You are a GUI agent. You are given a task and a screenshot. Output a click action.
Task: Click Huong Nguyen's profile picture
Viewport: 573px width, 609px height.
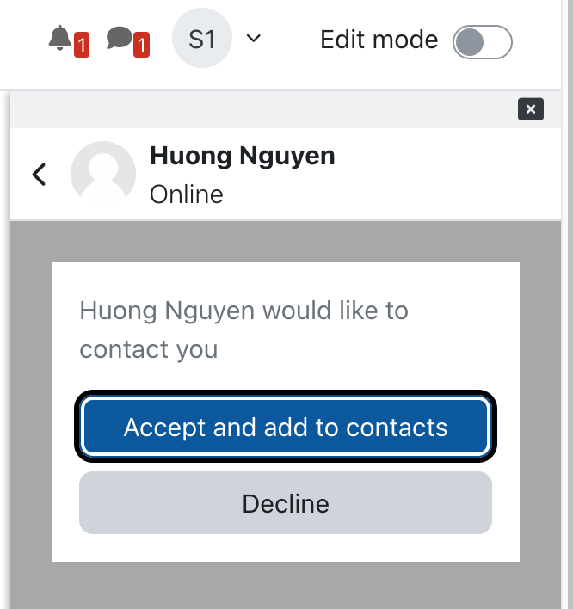coord(103,174)
